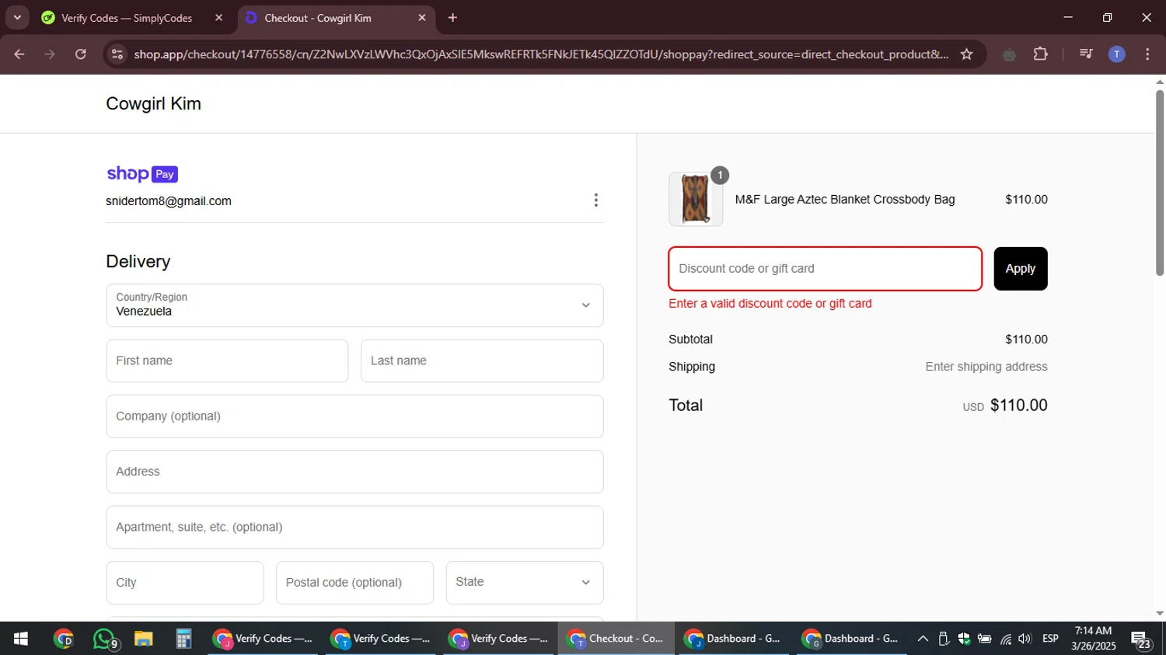1166x655 pixels.
Task: Open the Calculator taskbar icon
Action: (x=183, y=639)
